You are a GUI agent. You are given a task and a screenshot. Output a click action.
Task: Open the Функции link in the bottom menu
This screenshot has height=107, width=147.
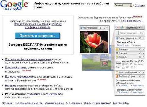pyautogui.click(x=7, y=103)
